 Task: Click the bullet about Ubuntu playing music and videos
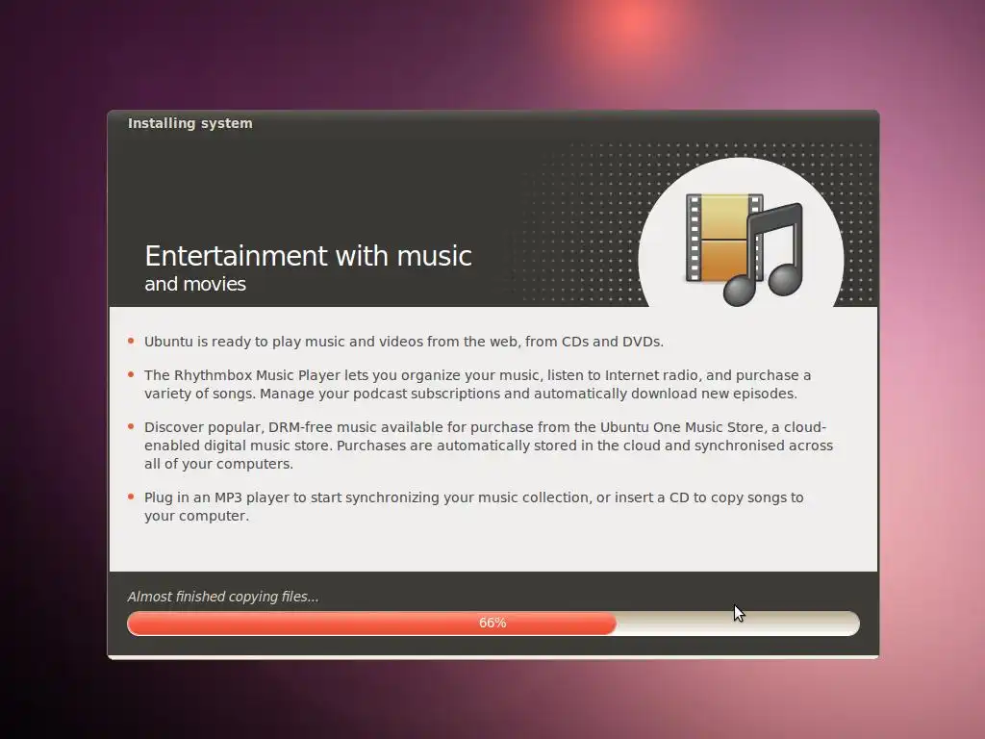[404, 342]
